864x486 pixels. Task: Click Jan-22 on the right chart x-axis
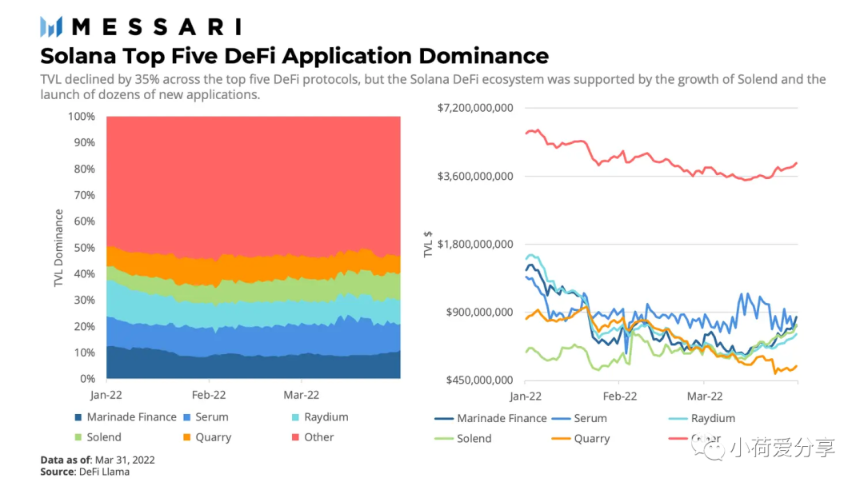(x=526, y=396)
